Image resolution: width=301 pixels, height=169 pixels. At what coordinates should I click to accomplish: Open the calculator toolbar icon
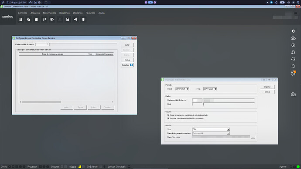[68, 20]
